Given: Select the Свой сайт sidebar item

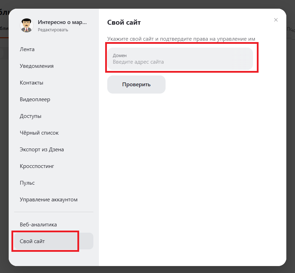Looking at the screenshot, I should pyautogui.click(x=32, y=241).
